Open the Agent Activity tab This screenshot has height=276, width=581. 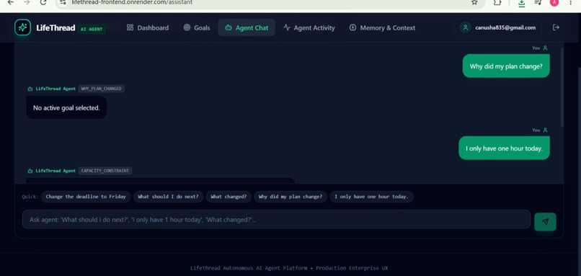[x=309, y=28]
